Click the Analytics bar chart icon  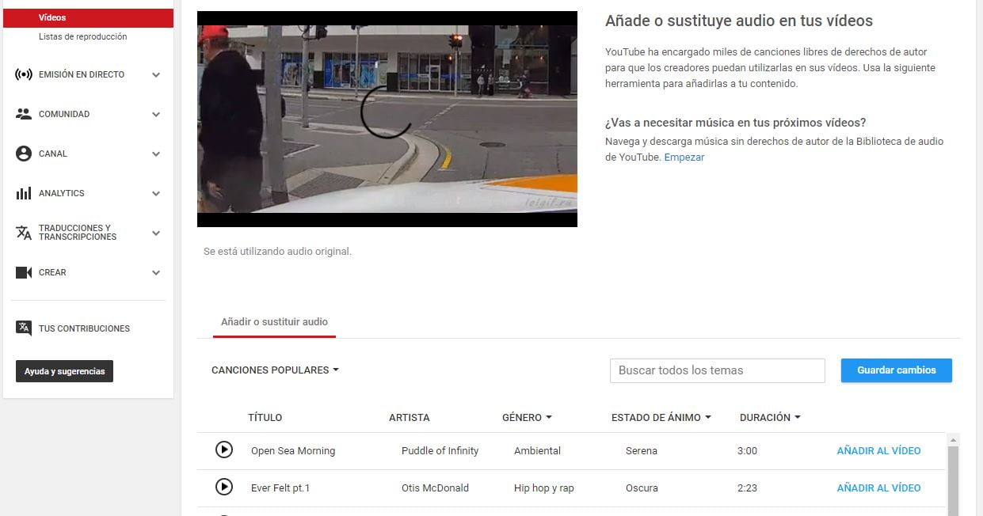[x=24, y=193]
